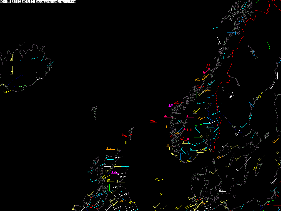Select the white wind barb in Denmark
This screenshot has height=211, width=281.
223,190
